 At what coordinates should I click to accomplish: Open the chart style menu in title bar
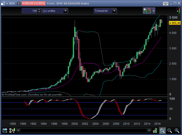coord(4,4)
